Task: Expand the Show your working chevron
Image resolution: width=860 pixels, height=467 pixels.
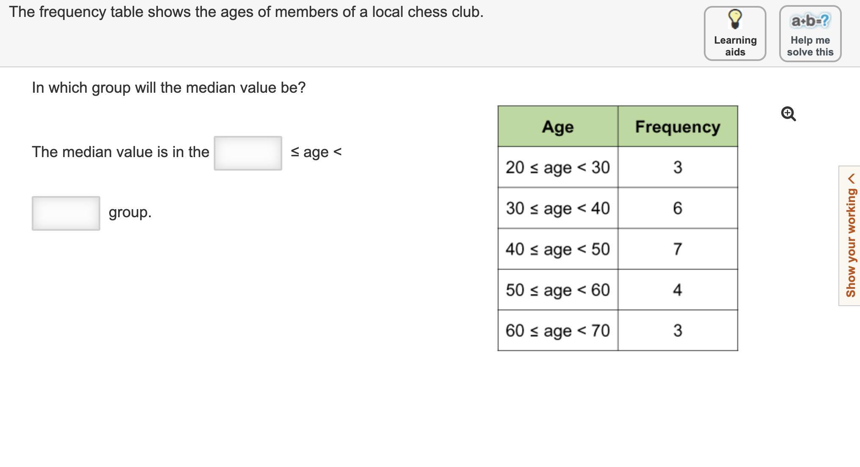Action: point(851,179)
